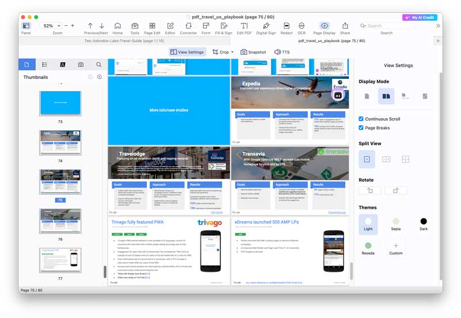Start TTS text-to-speech

pos(282,52)
